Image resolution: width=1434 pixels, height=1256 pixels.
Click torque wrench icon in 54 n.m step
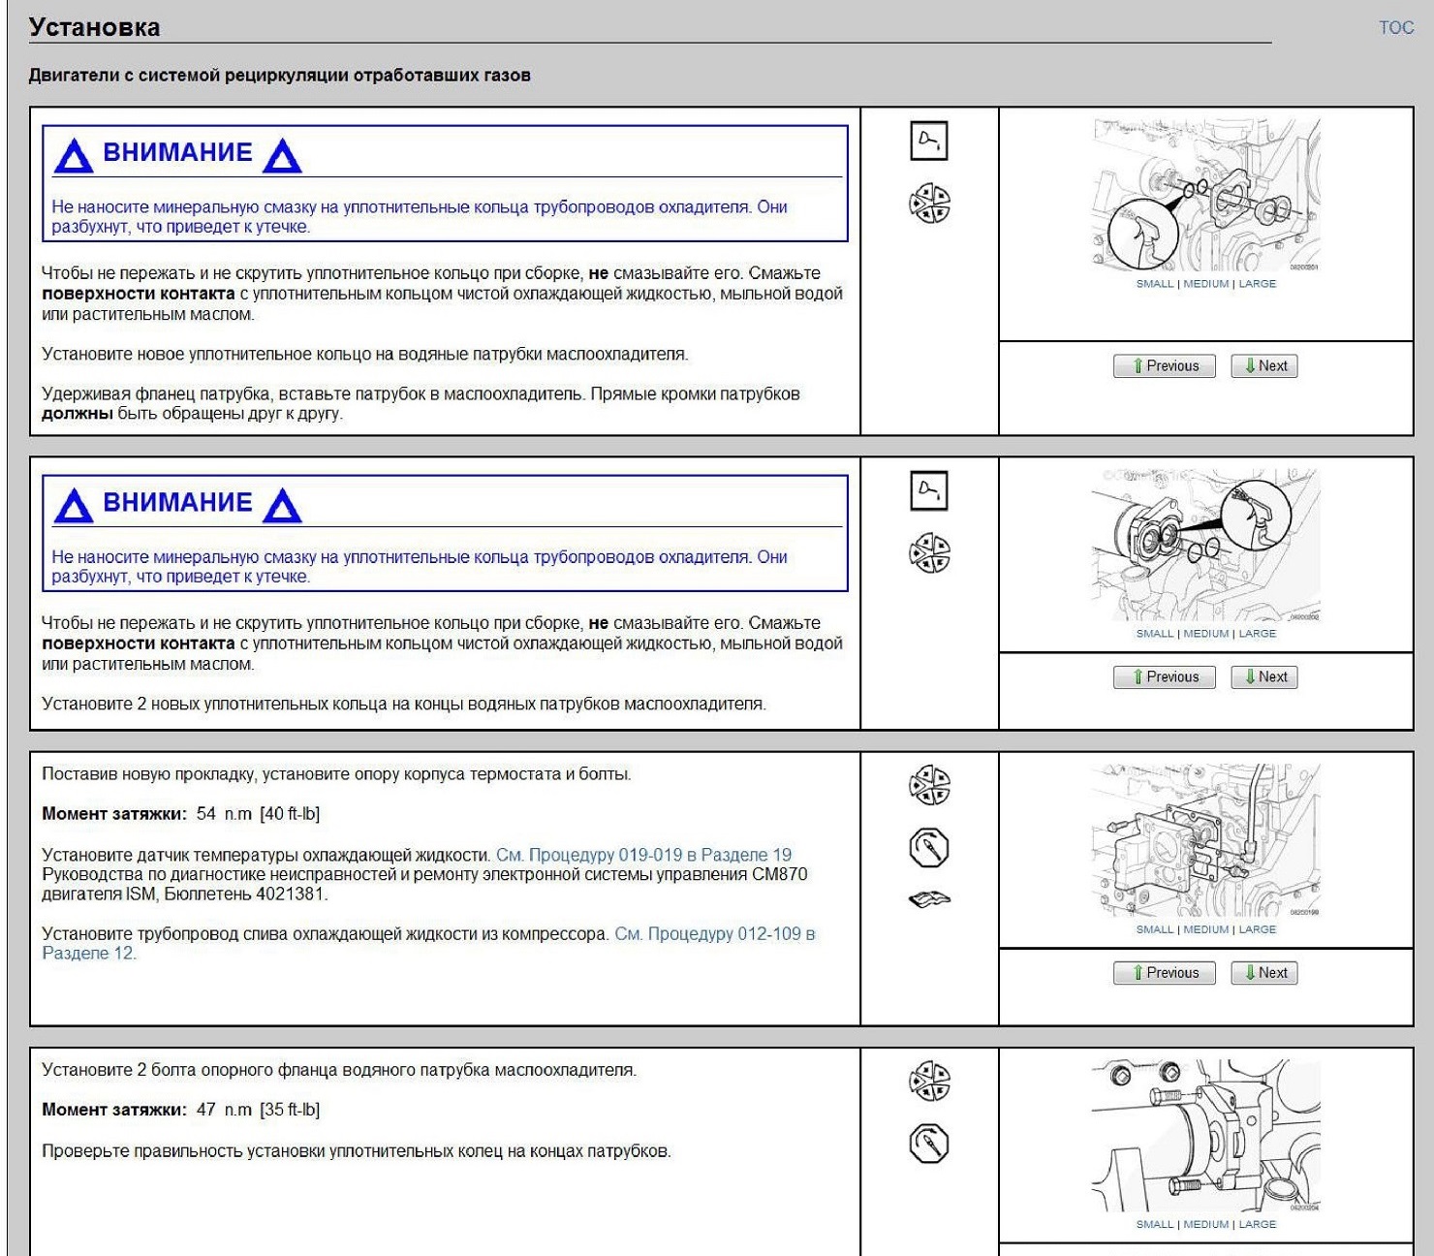[929, 848]
